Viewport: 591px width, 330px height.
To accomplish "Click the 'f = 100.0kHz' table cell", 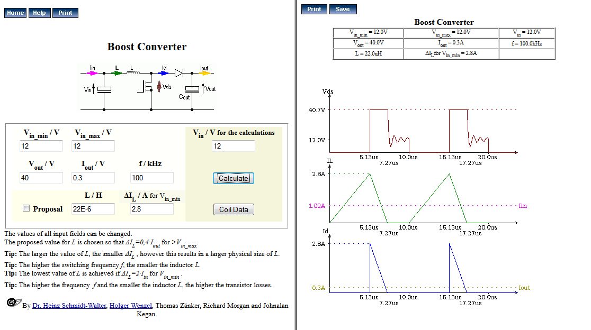I will [x=527, y=43].
